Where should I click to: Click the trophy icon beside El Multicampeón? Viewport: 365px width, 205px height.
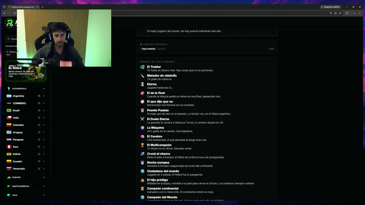click(x=142, y=145)
